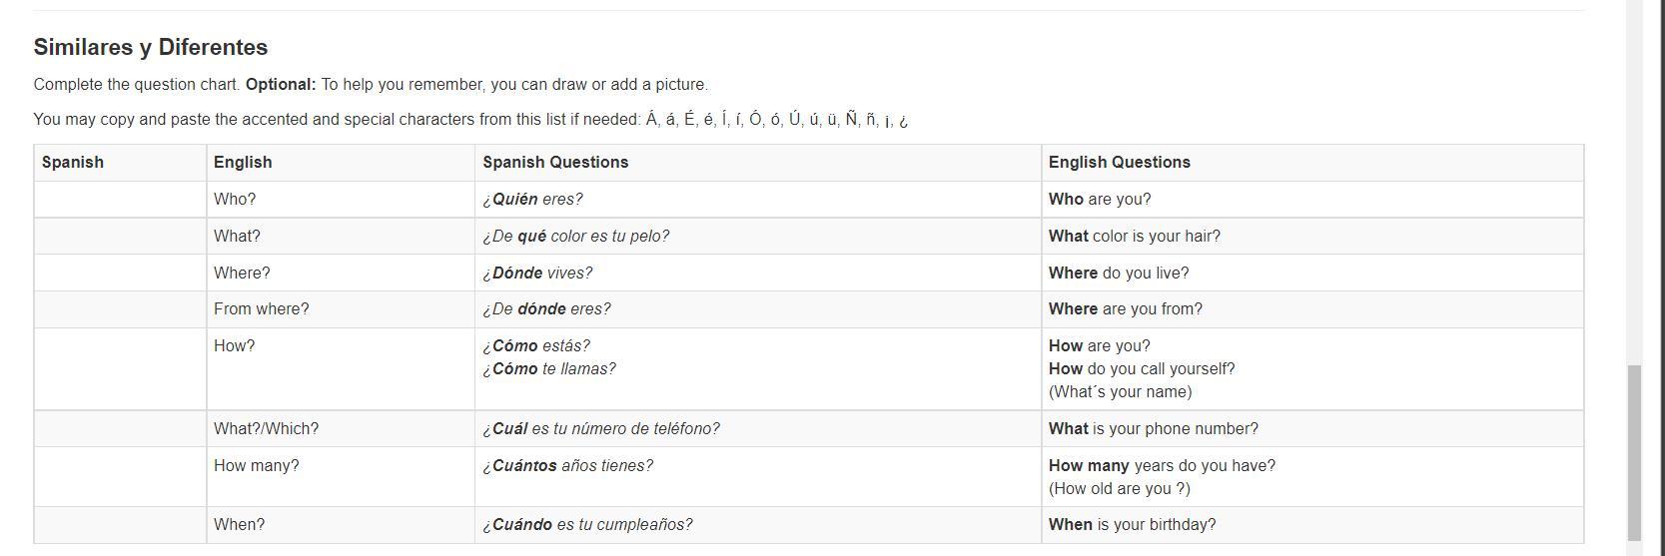The image size is (1665, 556).
Task: Click the "Spanish Questions" column header
Action: point(555,163)
